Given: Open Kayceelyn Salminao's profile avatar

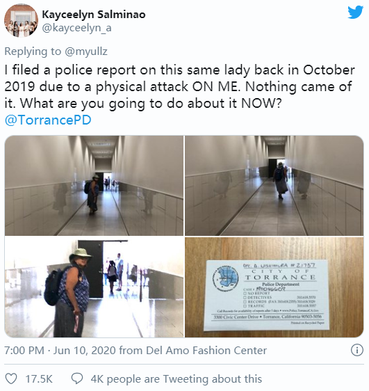Looking at the screenshot, I should click(21, 20).
